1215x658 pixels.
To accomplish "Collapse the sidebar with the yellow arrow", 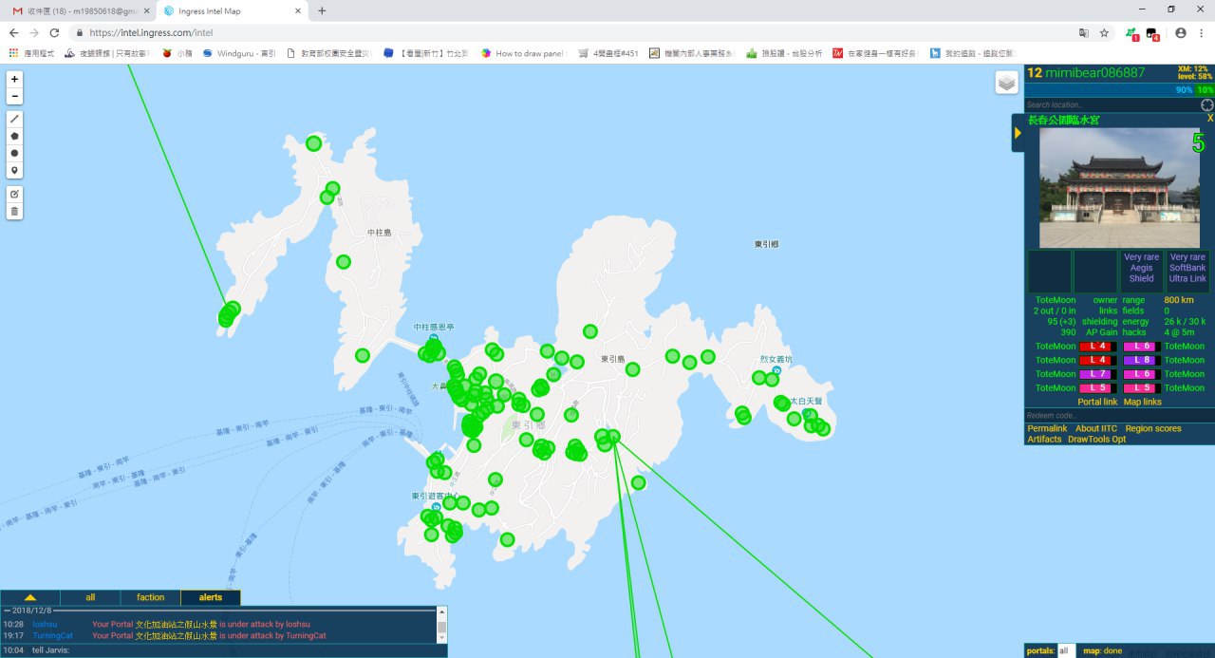I will 1018,133.
